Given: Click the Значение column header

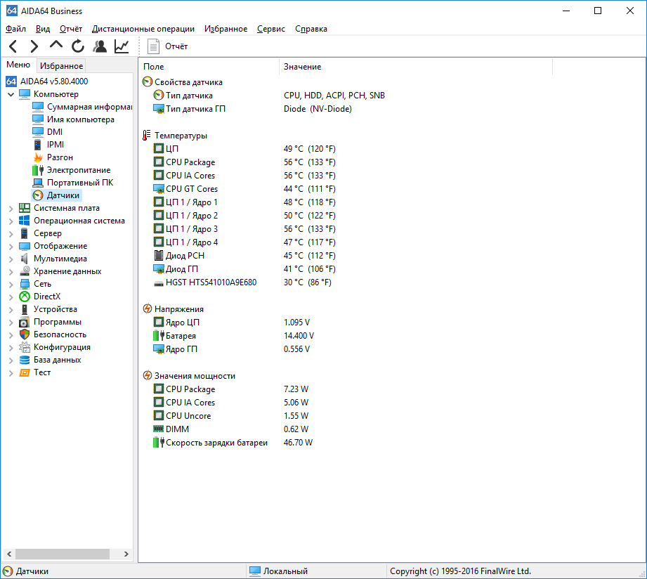Looking at the screenshot, I should click(416, 67).
